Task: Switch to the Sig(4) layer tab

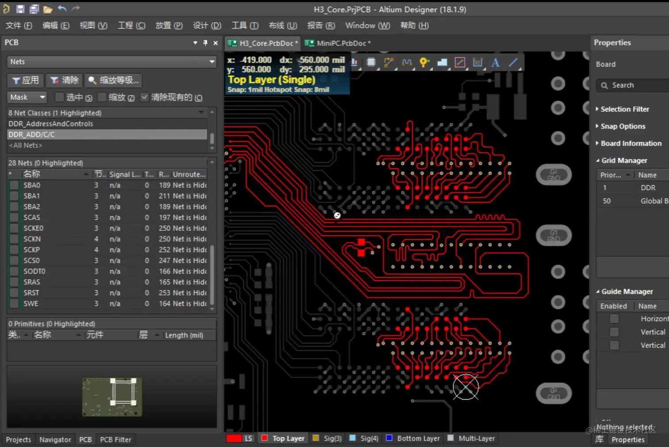Action: tap(364, 439)
